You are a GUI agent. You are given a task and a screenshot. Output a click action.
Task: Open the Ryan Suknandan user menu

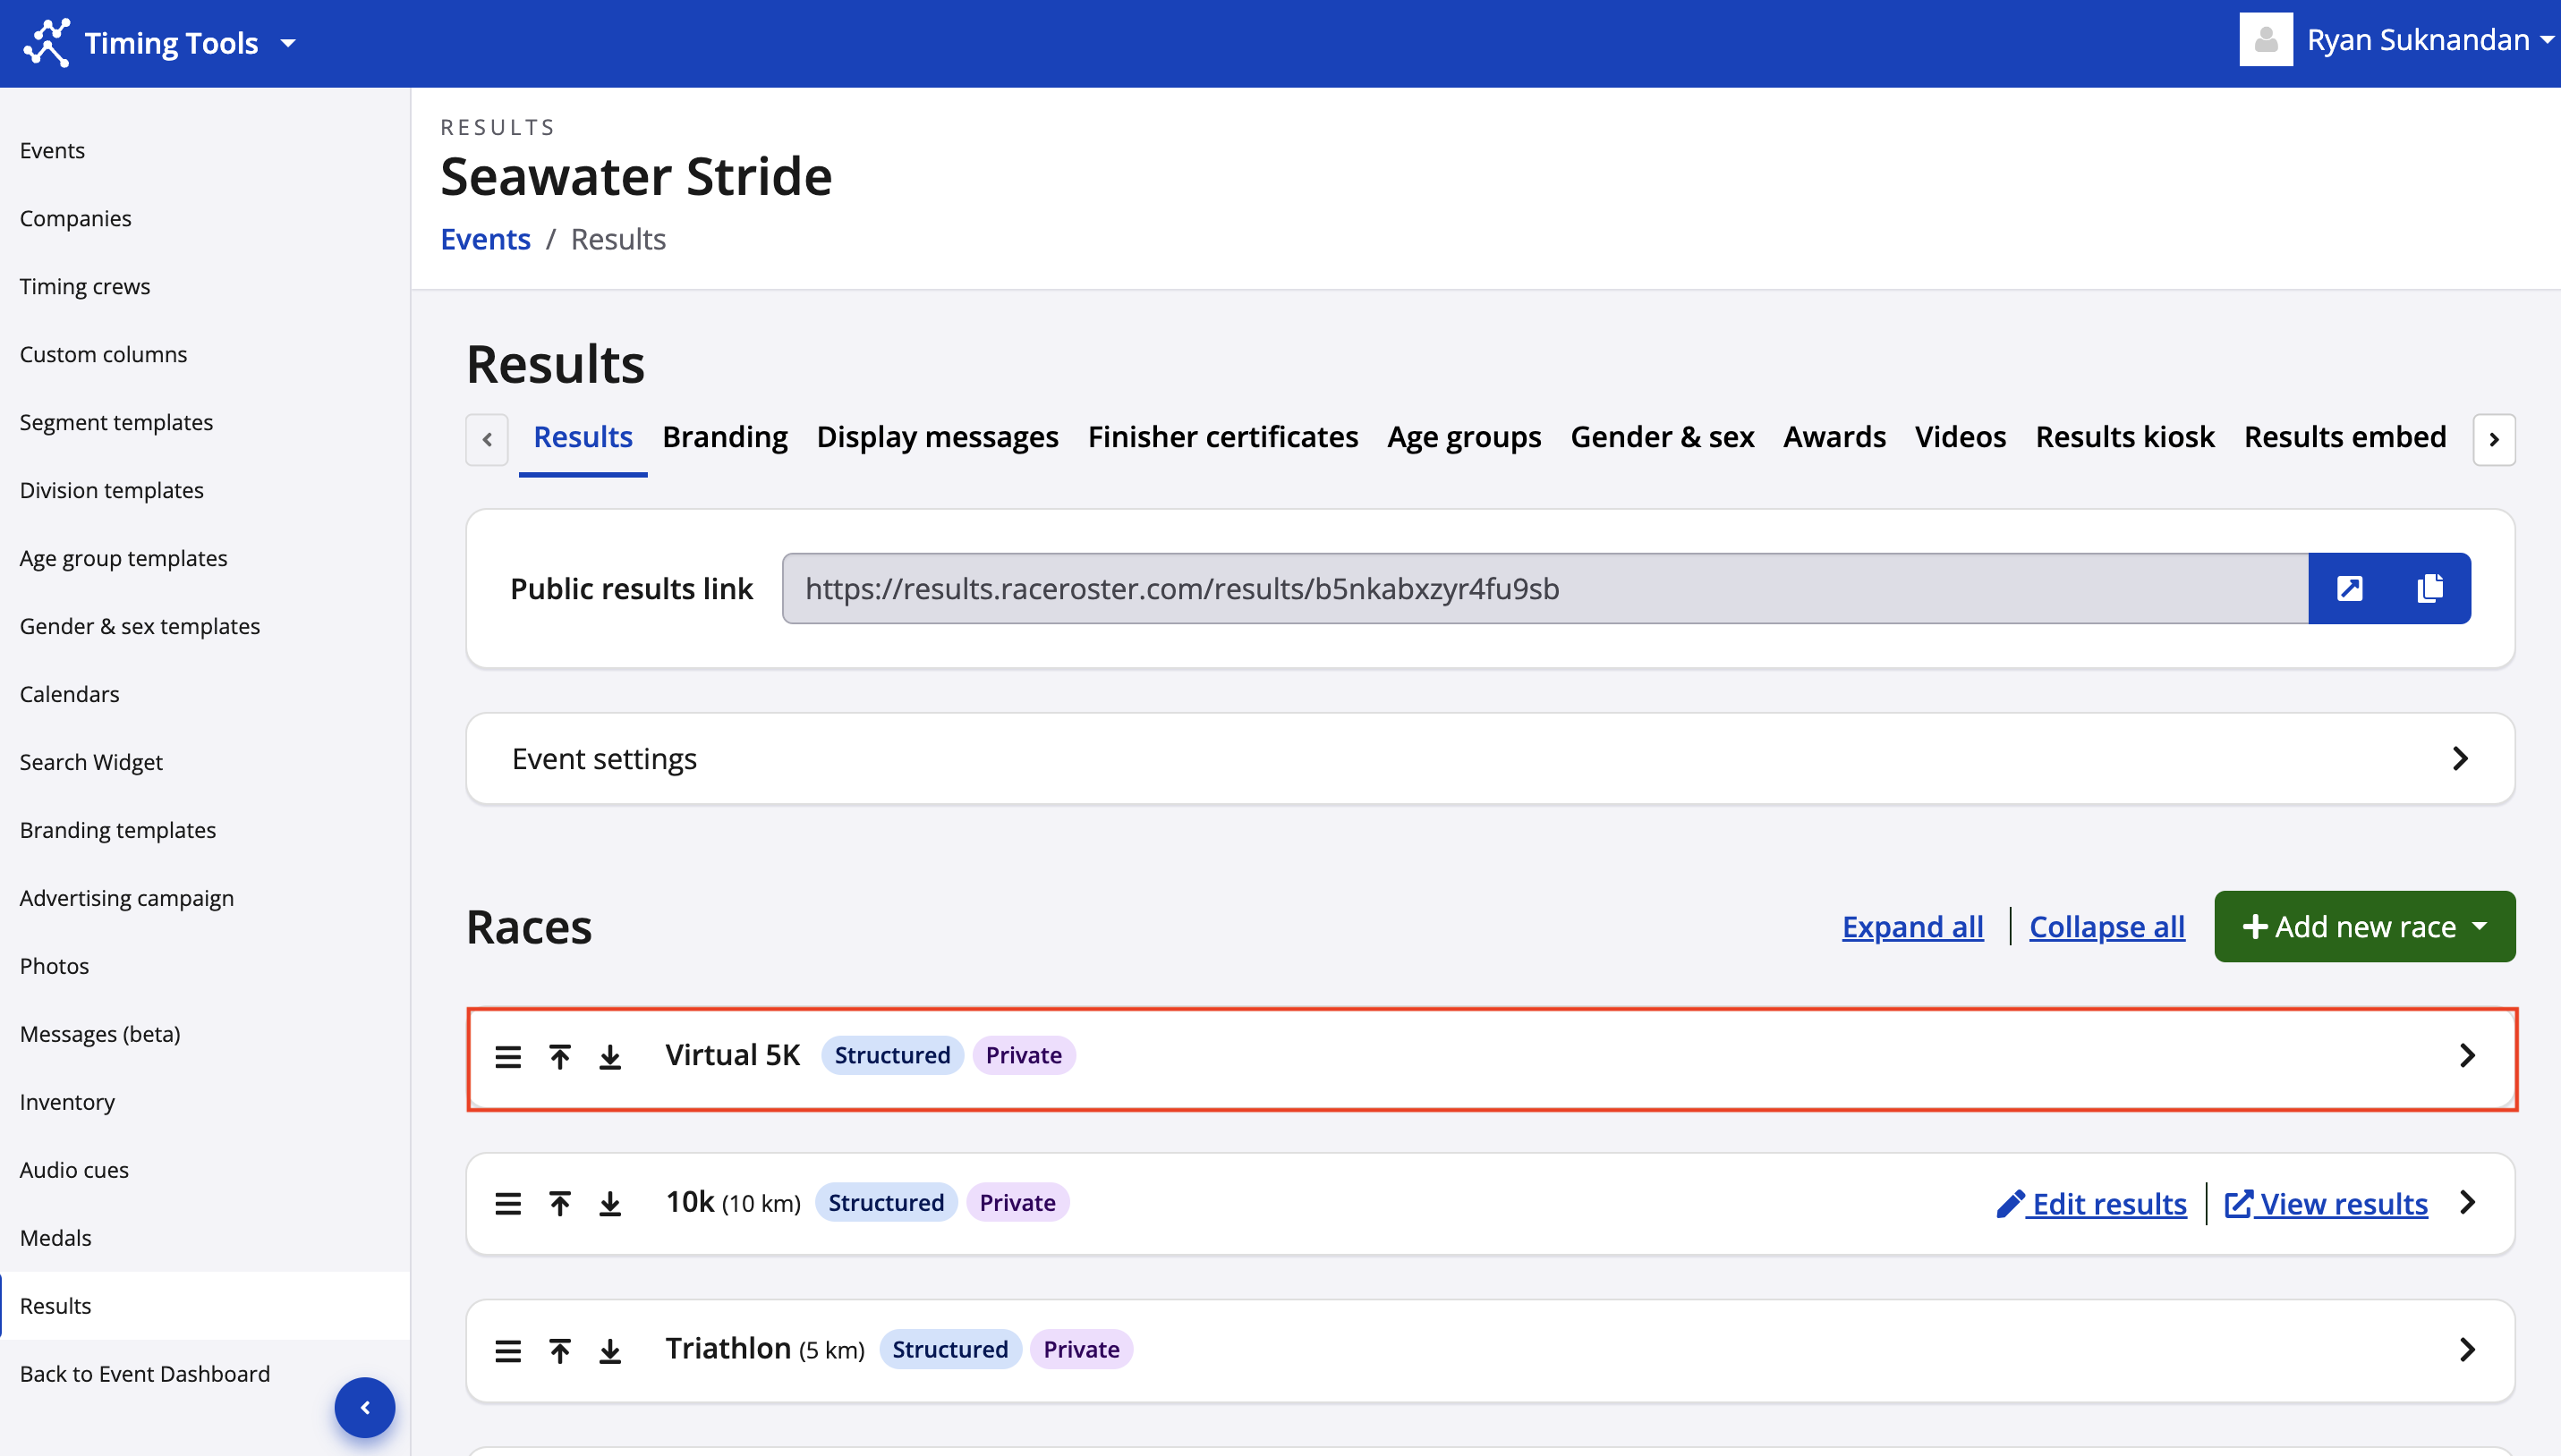click(2416, 40)
